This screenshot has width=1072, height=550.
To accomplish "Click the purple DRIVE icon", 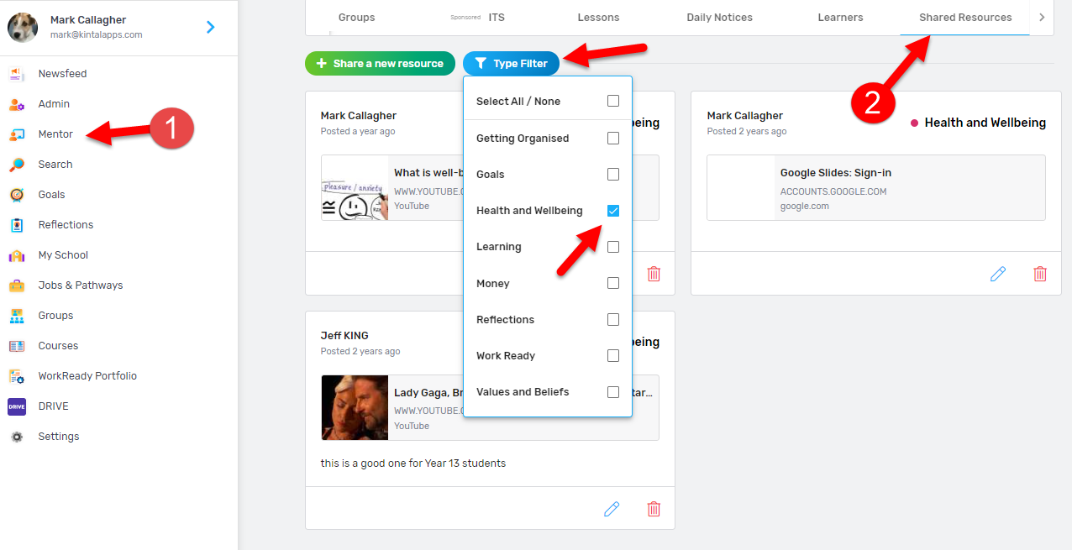I will tap(17, 406).
